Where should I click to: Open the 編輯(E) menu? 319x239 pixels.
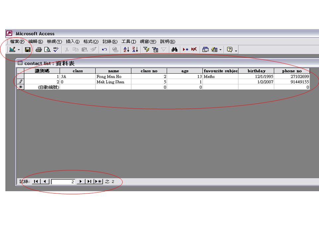point(36,41)
